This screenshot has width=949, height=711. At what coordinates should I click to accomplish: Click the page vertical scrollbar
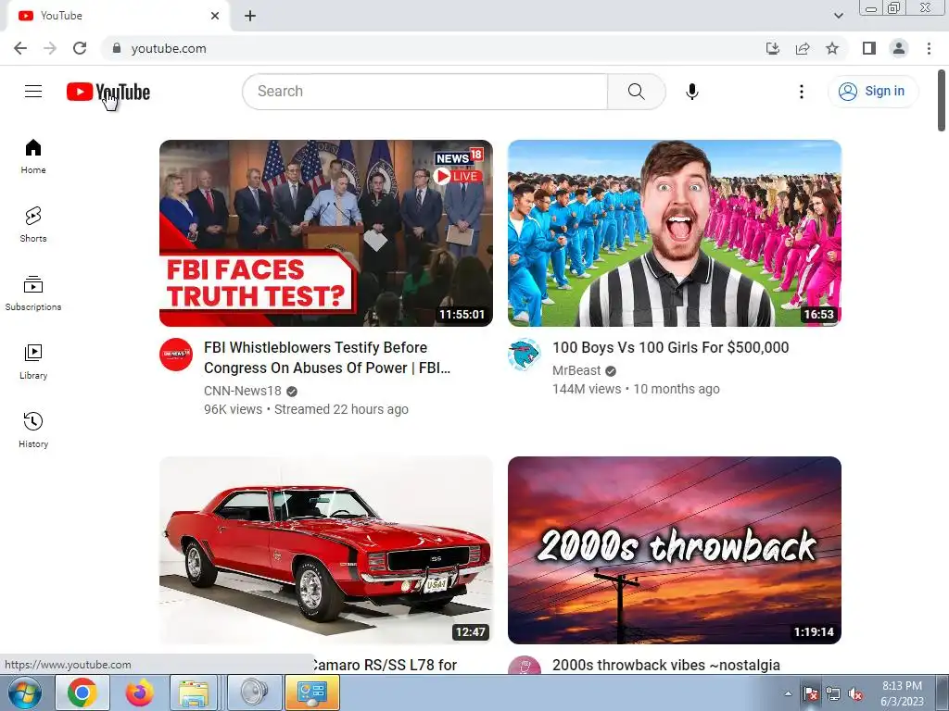[x=942, y=101]
